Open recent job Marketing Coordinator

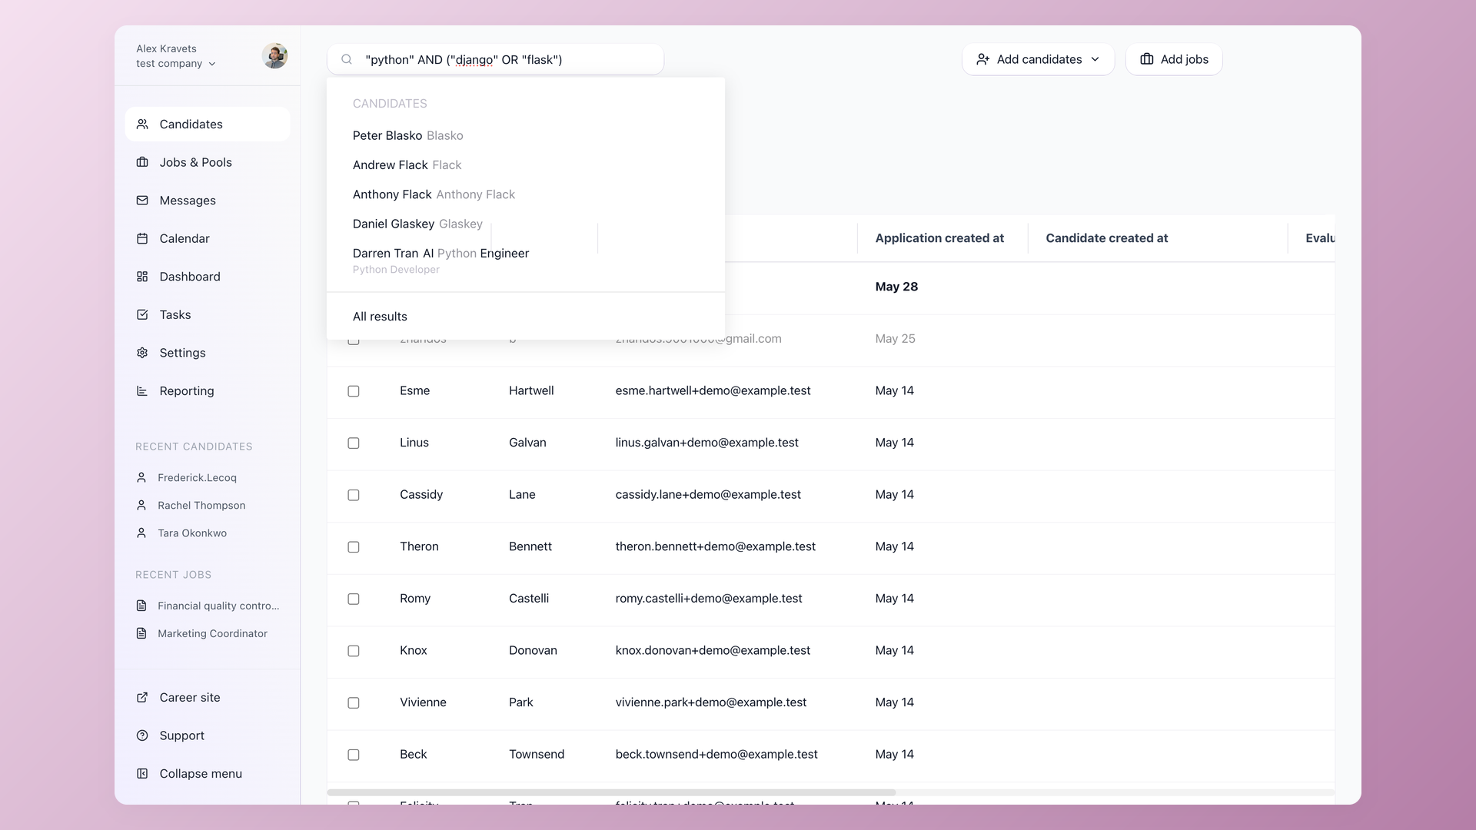(x=212, y=633)
